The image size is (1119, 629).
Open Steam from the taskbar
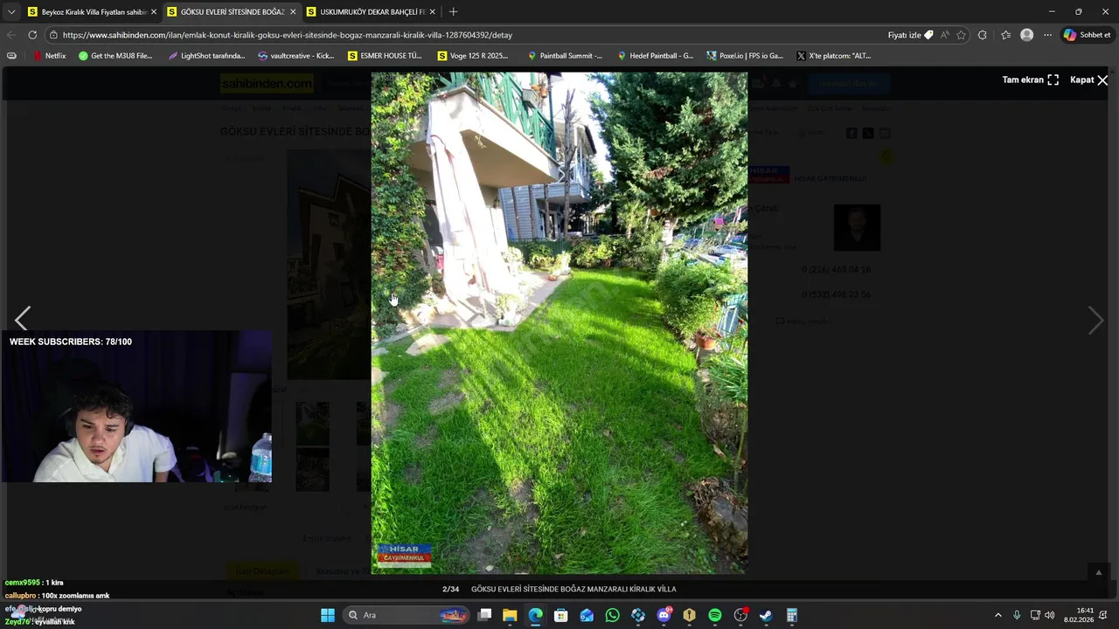(x=766, y=615)
